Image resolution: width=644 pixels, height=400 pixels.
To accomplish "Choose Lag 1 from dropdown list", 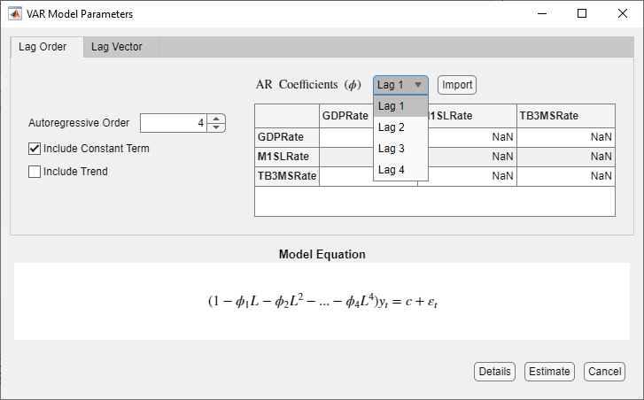I will (x=400, y=106).
